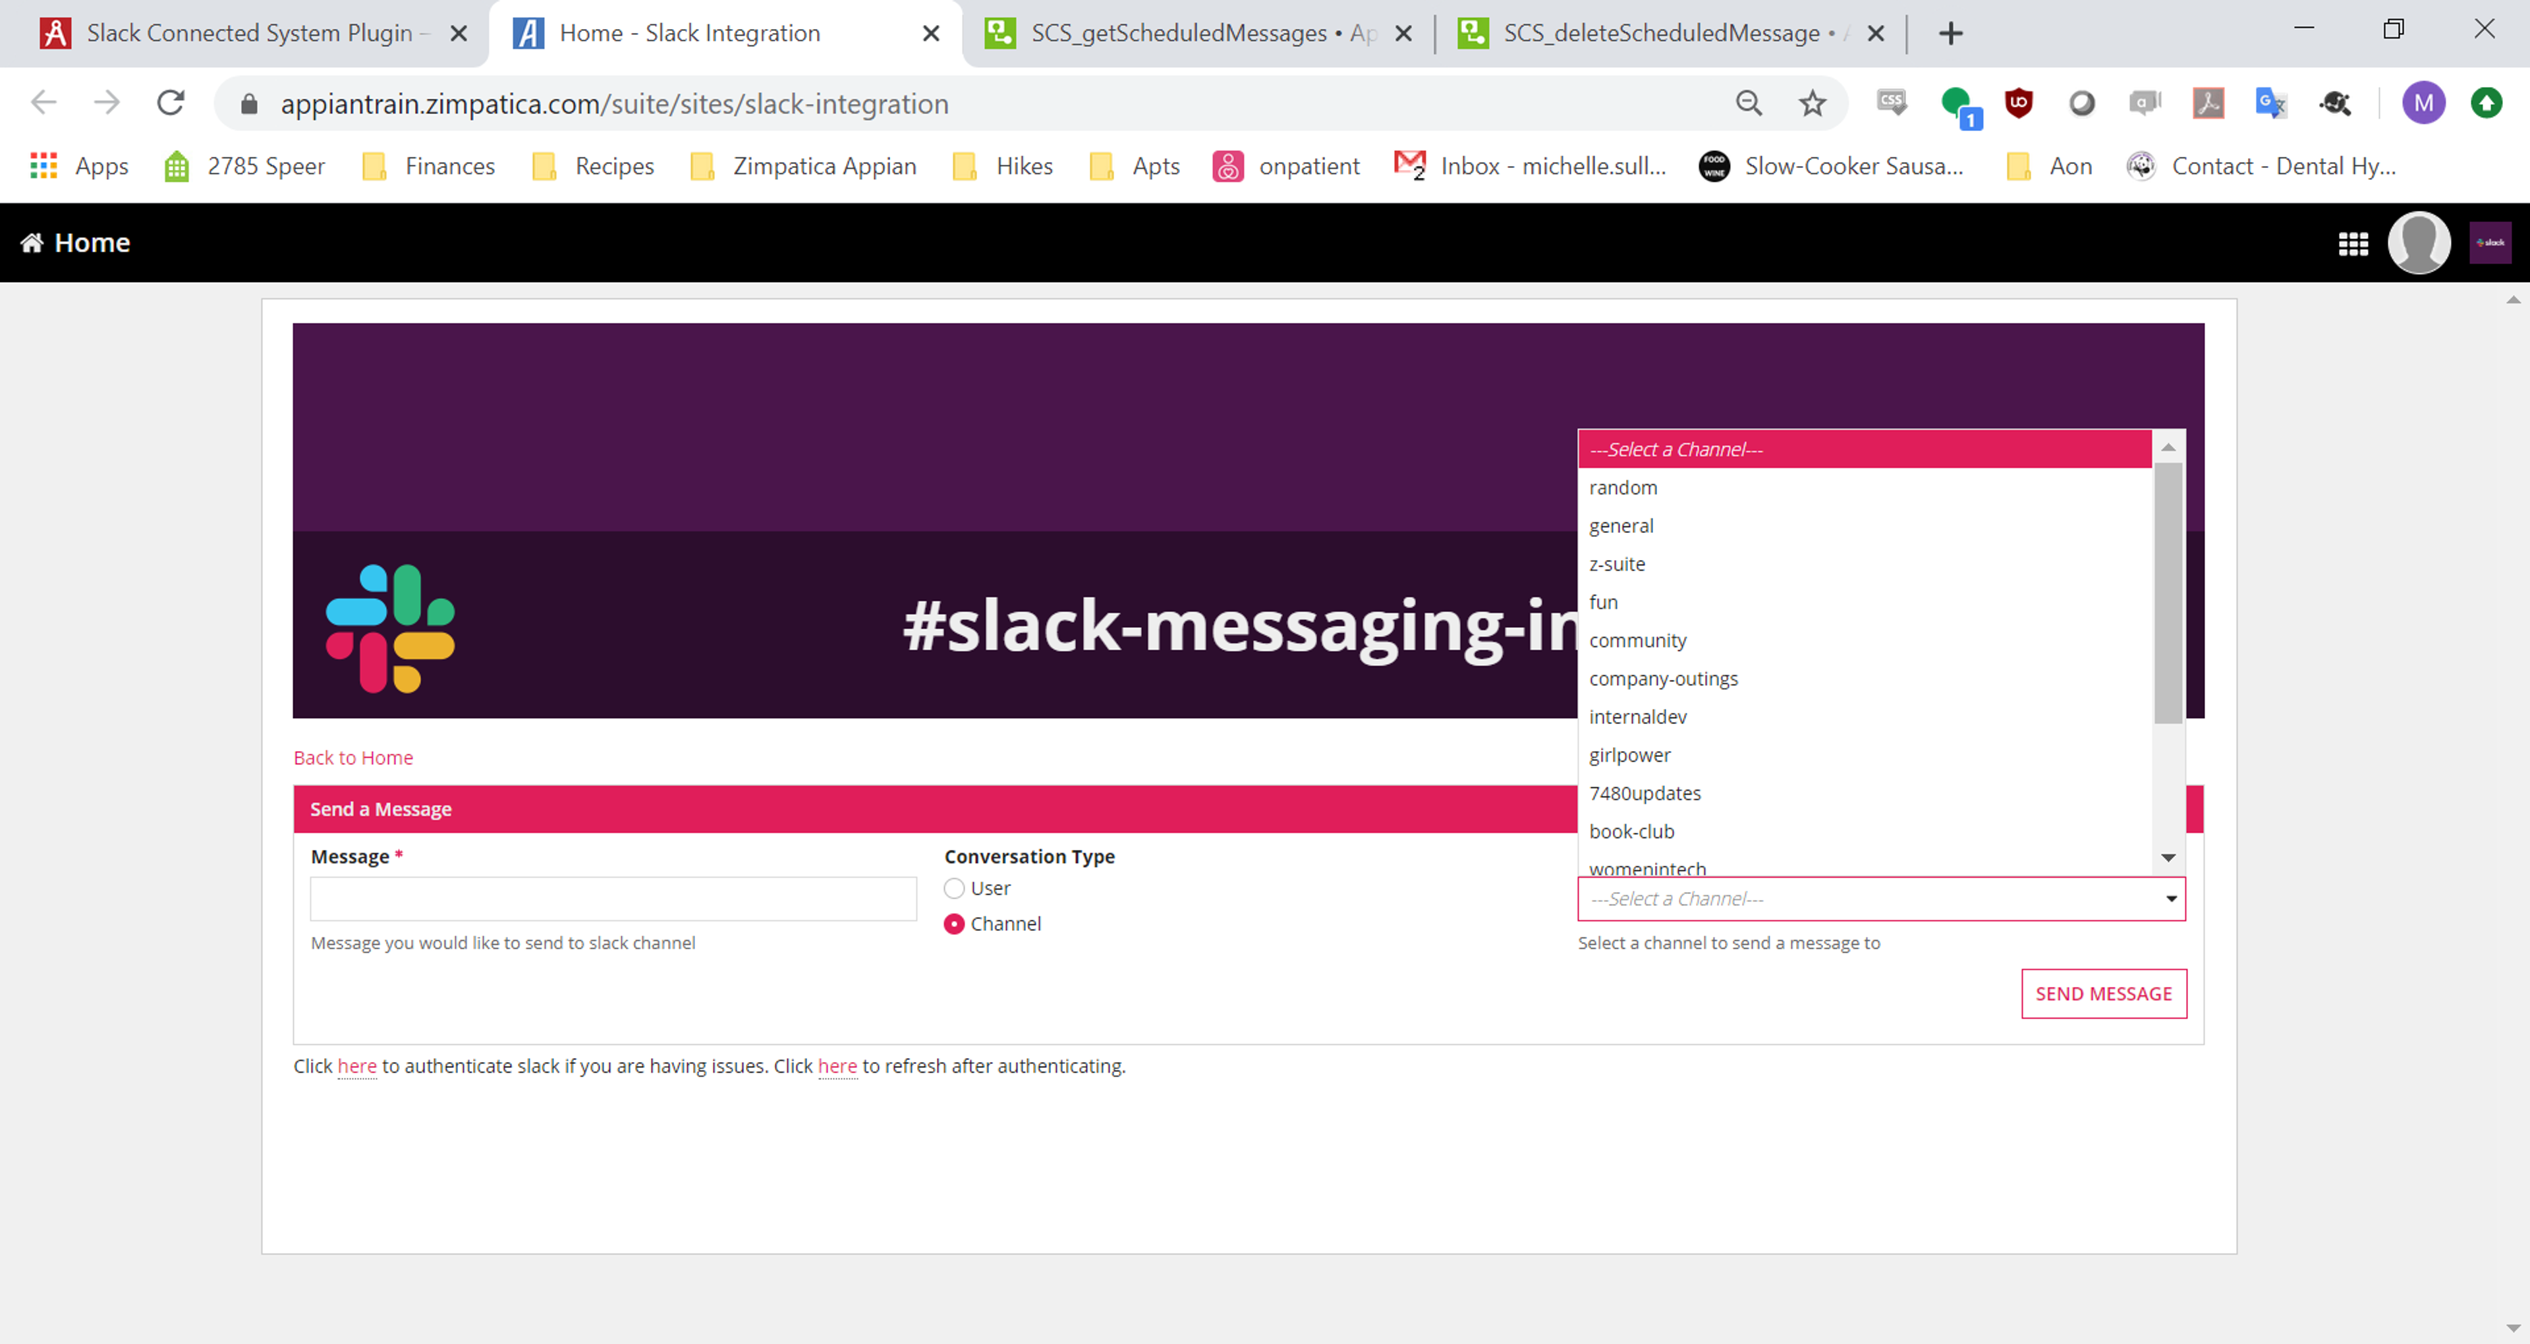Open the Recipes bookmark folder
The width and height of the screenshot is (2530, 1344).
click(x=592, y=166)
